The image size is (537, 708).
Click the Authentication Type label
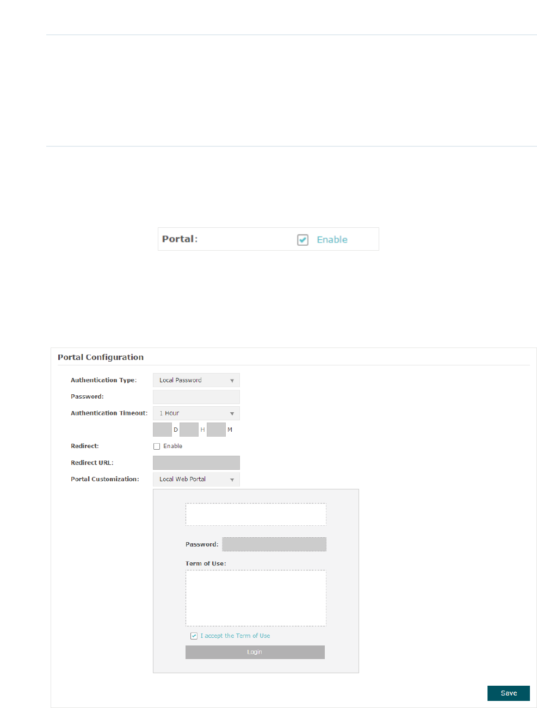coord(104,380)
